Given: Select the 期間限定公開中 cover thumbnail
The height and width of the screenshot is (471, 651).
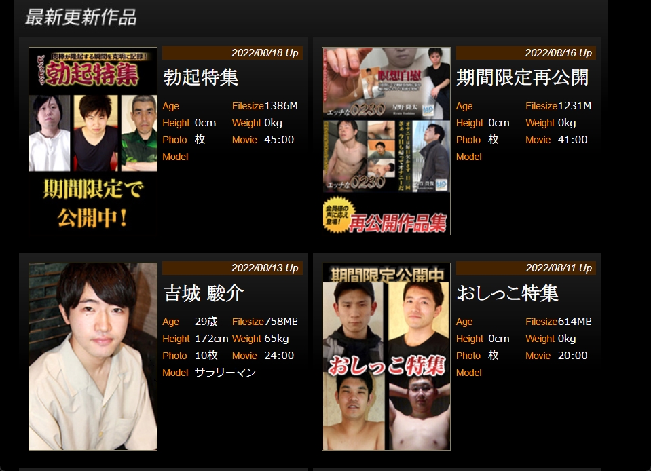Looking at the screenshot, I should [386, 356].
